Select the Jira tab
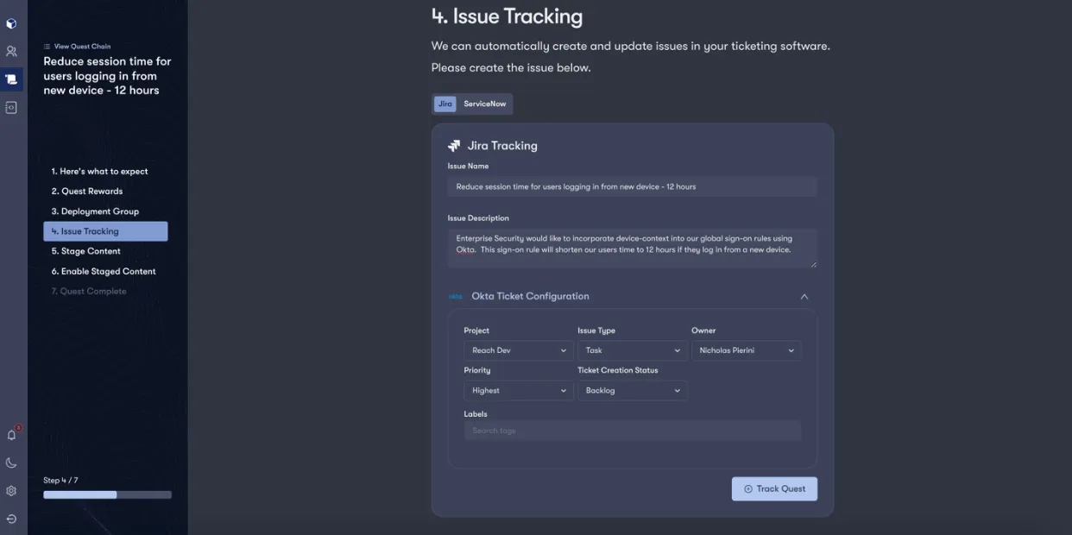 (445, 104)
